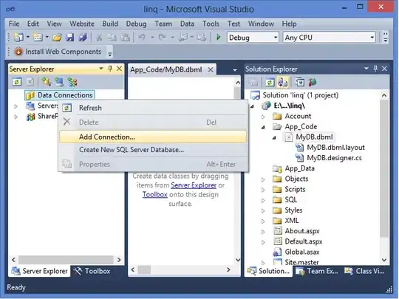
Task: Pin the Server Explorer panel
Action: click(x=110, y=69)
